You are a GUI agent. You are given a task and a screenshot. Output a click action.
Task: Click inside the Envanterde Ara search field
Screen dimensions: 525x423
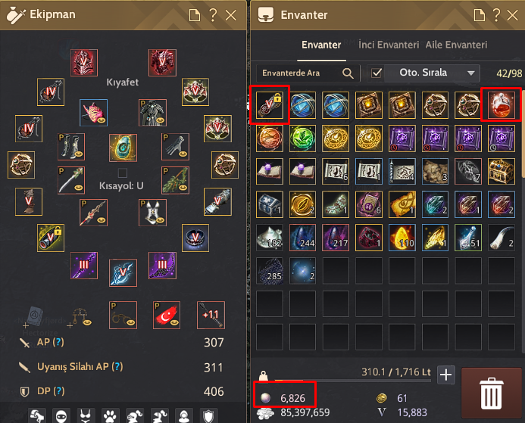tap(300, 73)
